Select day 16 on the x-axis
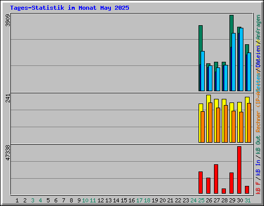 coord(131,200)
